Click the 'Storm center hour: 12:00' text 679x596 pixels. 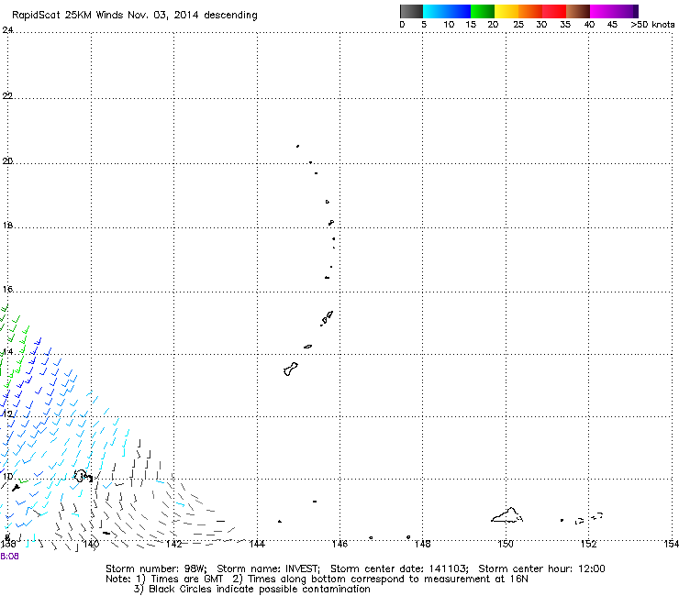[541, 568]
